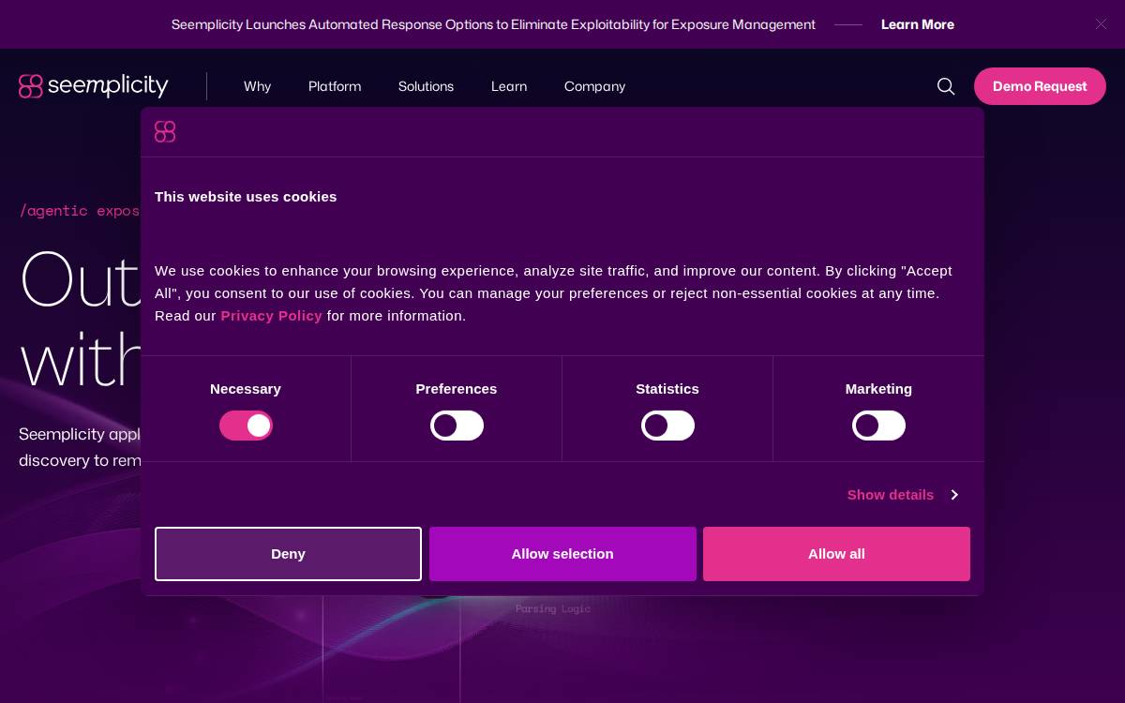The image size is (1125, 703).
Task: Click the Demo Request button
Action: click(x=1040, y=86)
